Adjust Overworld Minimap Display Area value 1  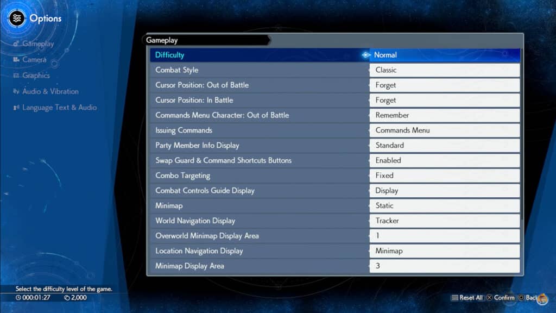tap(445, 236)
